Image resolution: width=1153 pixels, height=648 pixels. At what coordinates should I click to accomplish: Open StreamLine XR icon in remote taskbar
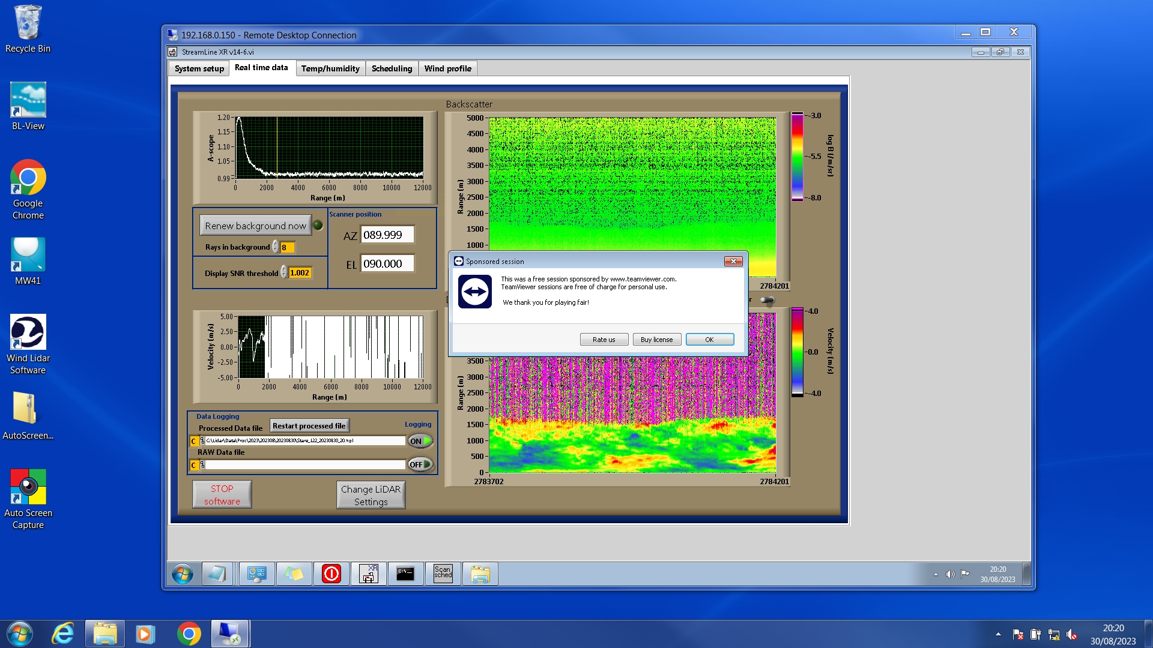(368, 574)
